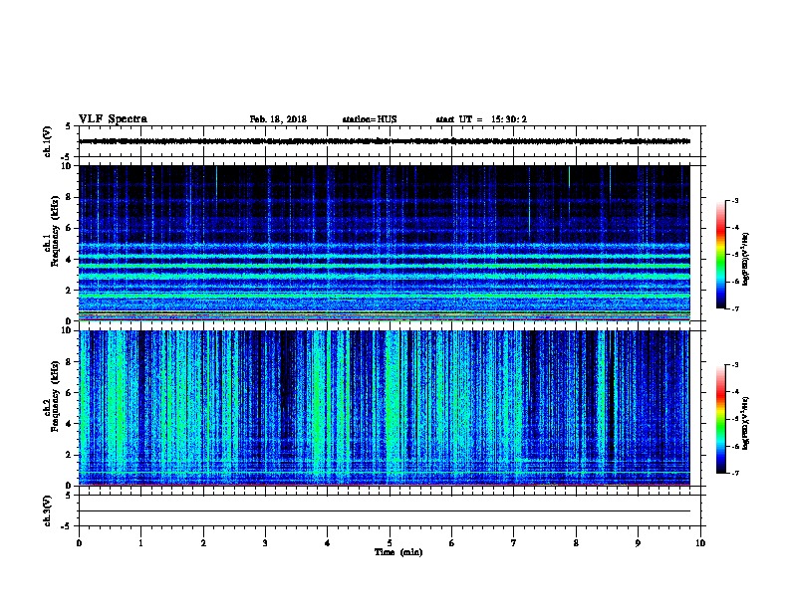Click the flat ch.3 voltage trace line
Screen dimensions: 789x609
point(385,511)
